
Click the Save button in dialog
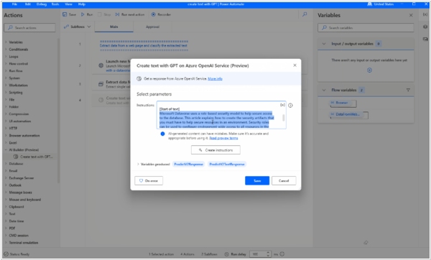(257, 180)
